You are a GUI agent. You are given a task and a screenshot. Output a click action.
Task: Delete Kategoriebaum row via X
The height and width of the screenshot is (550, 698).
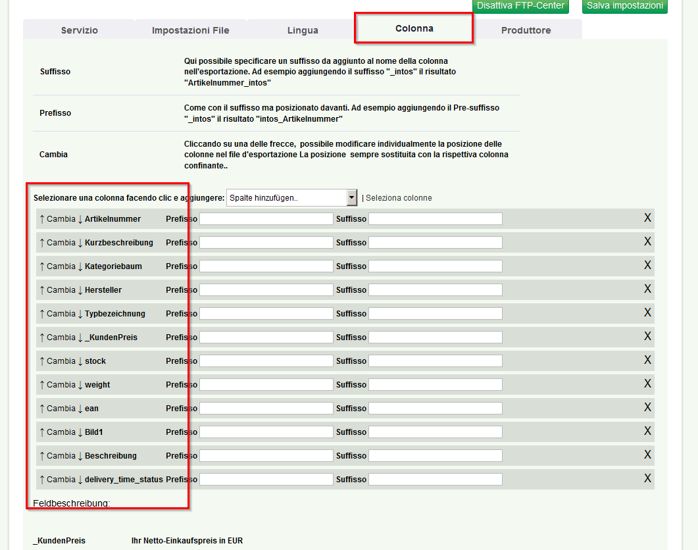coord(648,265)
